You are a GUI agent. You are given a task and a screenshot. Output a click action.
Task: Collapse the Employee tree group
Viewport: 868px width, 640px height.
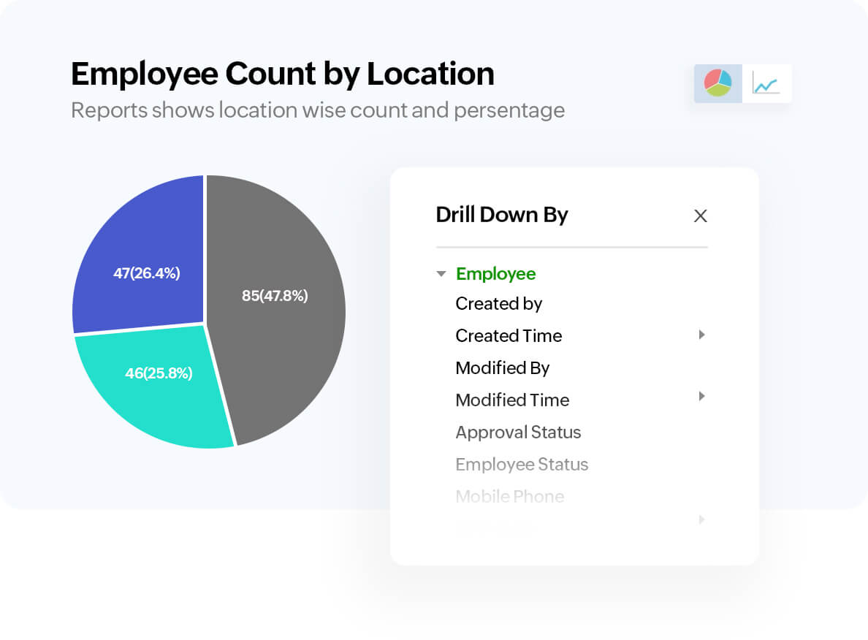pyautogui.click(x=441, y=273)
